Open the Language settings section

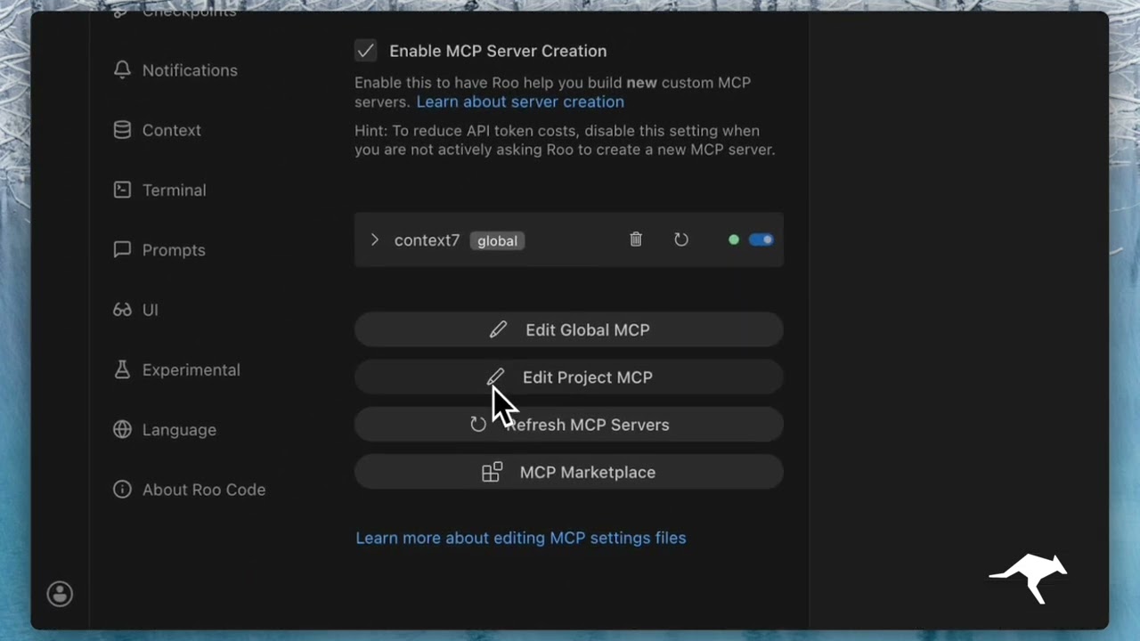pyautogui.click(x=165, y=429)
